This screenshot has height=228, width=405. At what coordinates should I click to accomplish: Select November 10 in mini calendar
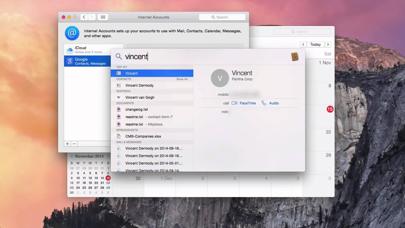(x=78, y=178)
